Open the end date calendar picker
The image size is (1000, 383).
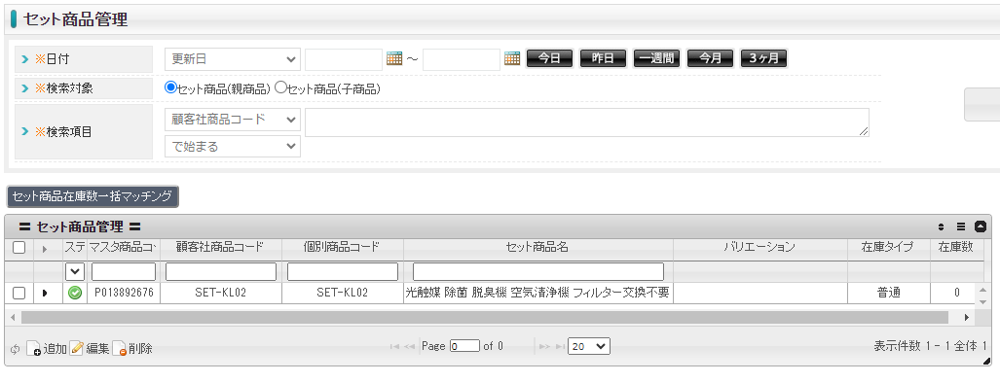tap(512, 58)
